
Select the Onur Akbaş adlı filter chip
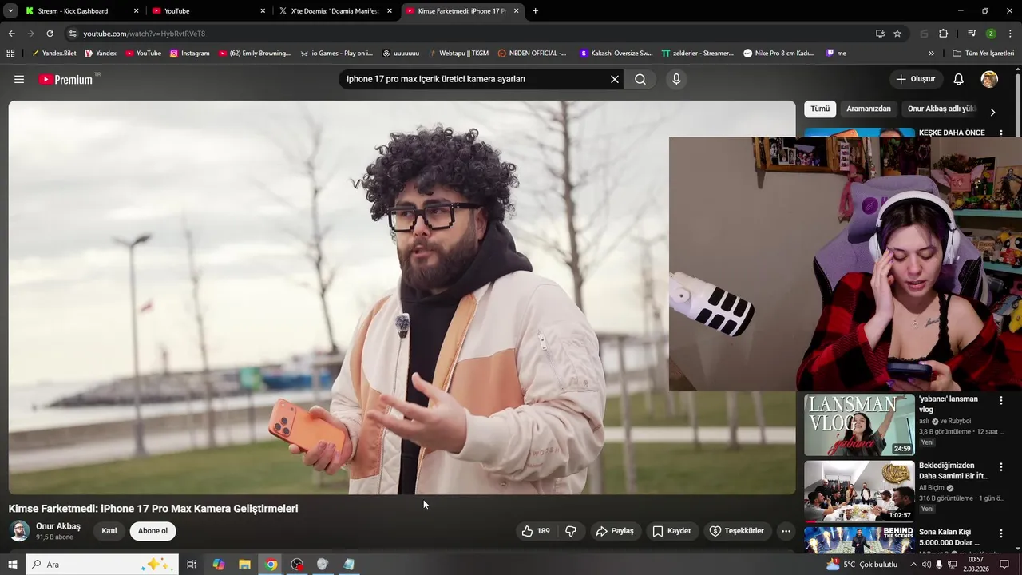click(941, 109)
